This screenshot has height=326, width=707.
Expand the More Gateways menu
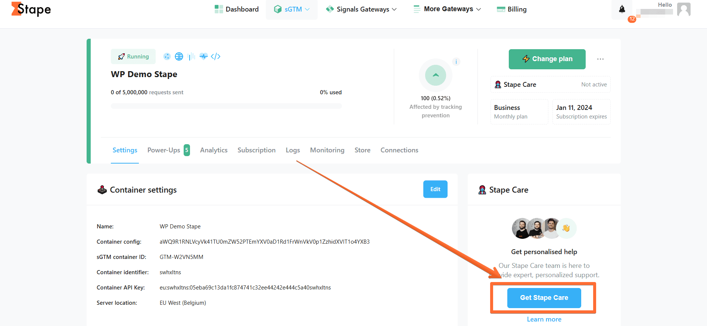click(x=447, y=9)
